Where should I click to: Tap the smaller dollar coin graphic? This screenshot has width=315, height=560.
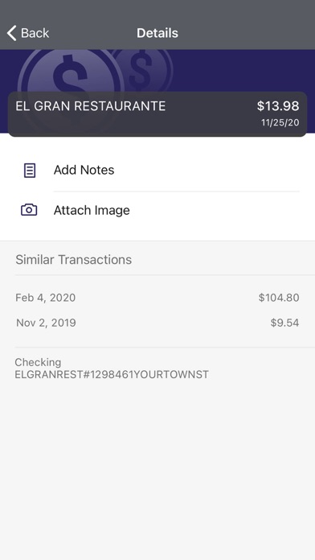click(x=142, y=70)
